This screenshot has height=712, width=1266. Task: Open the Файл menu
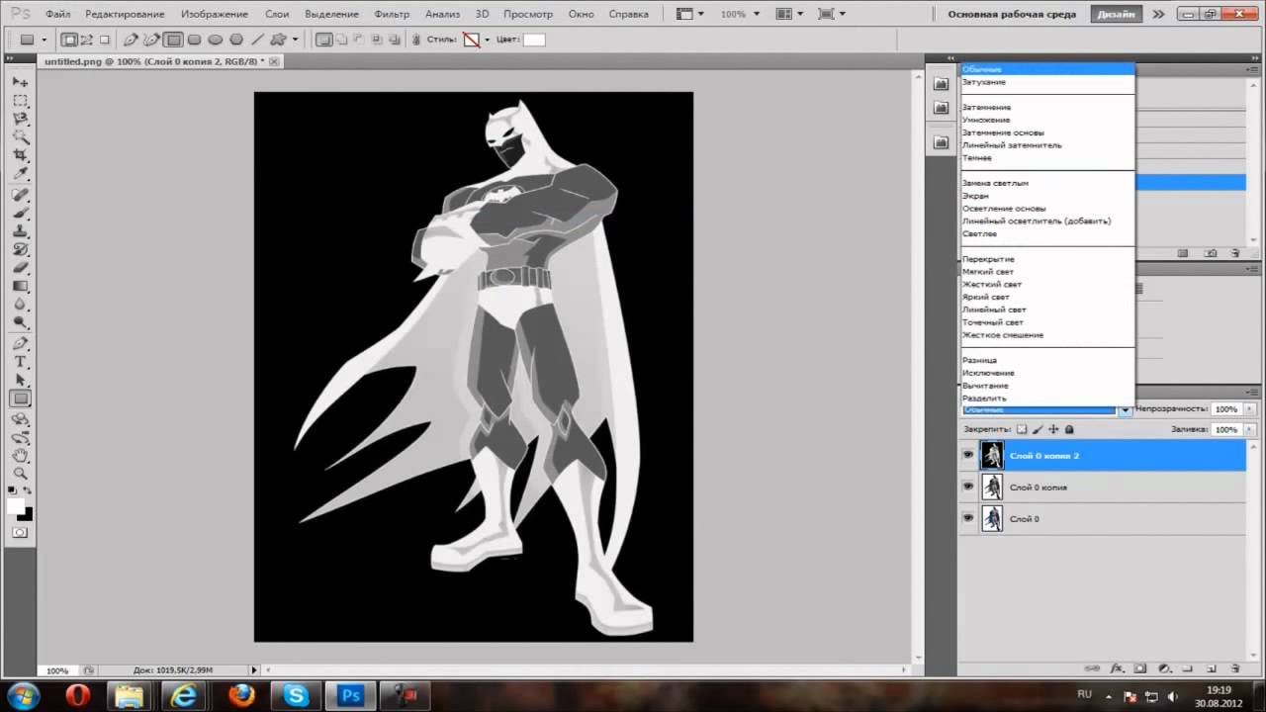[57, 15]
